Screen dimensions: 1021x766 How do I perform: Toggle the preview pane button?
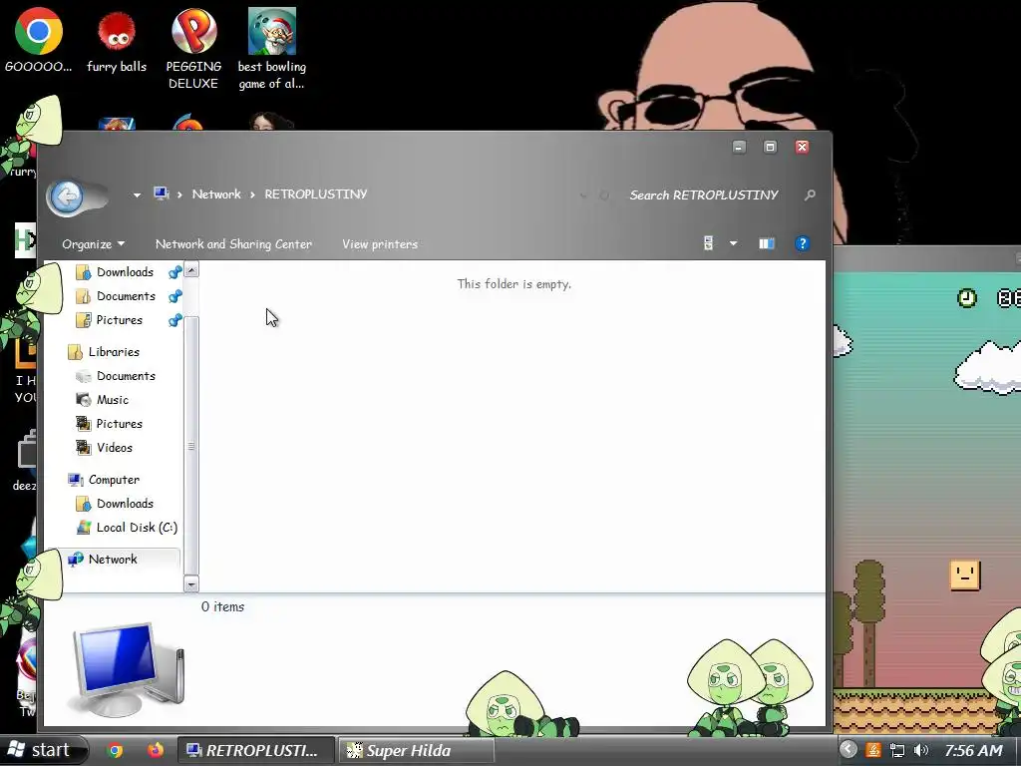767,243
